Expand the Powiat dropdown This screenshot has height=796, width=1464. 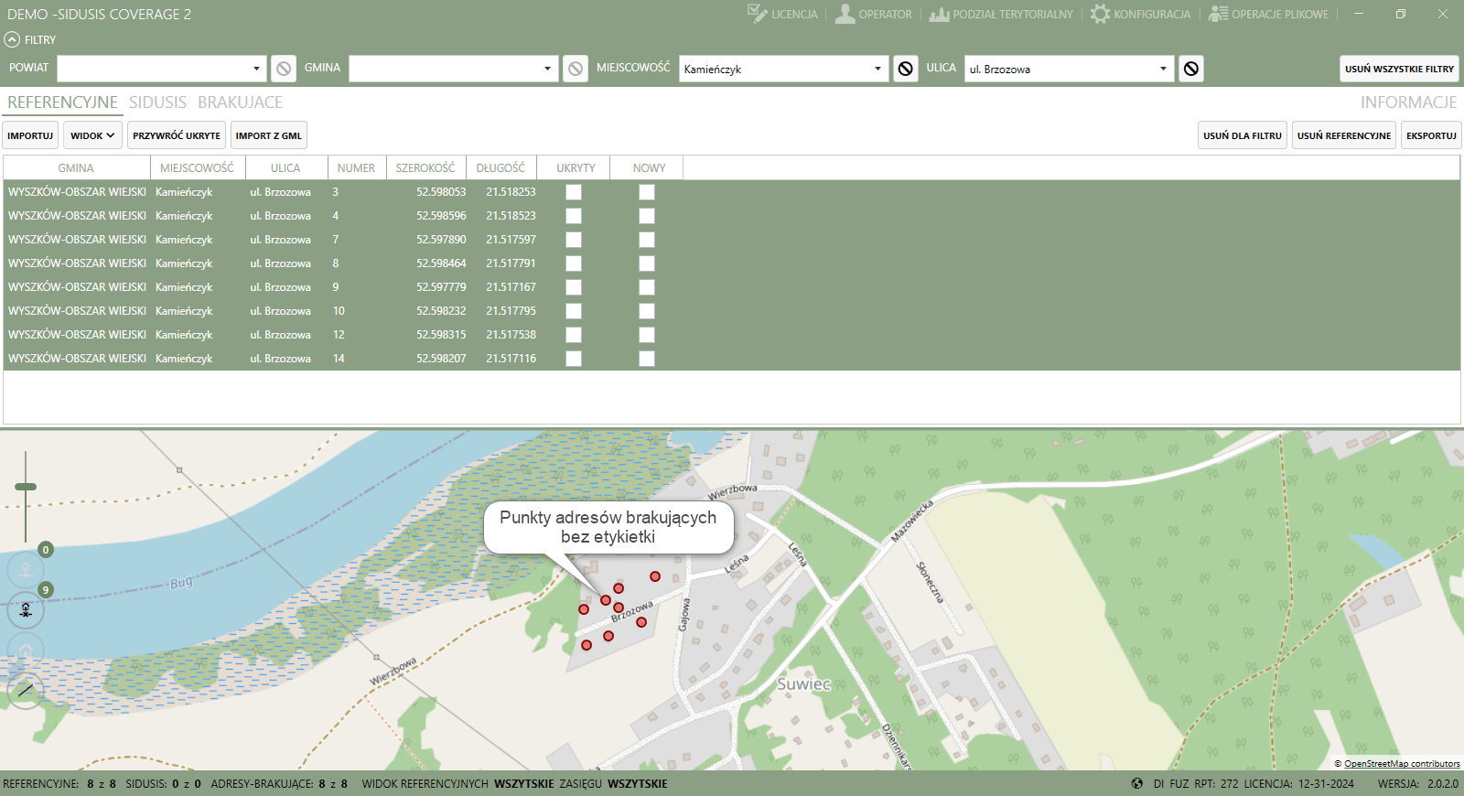tap(256, 69)
